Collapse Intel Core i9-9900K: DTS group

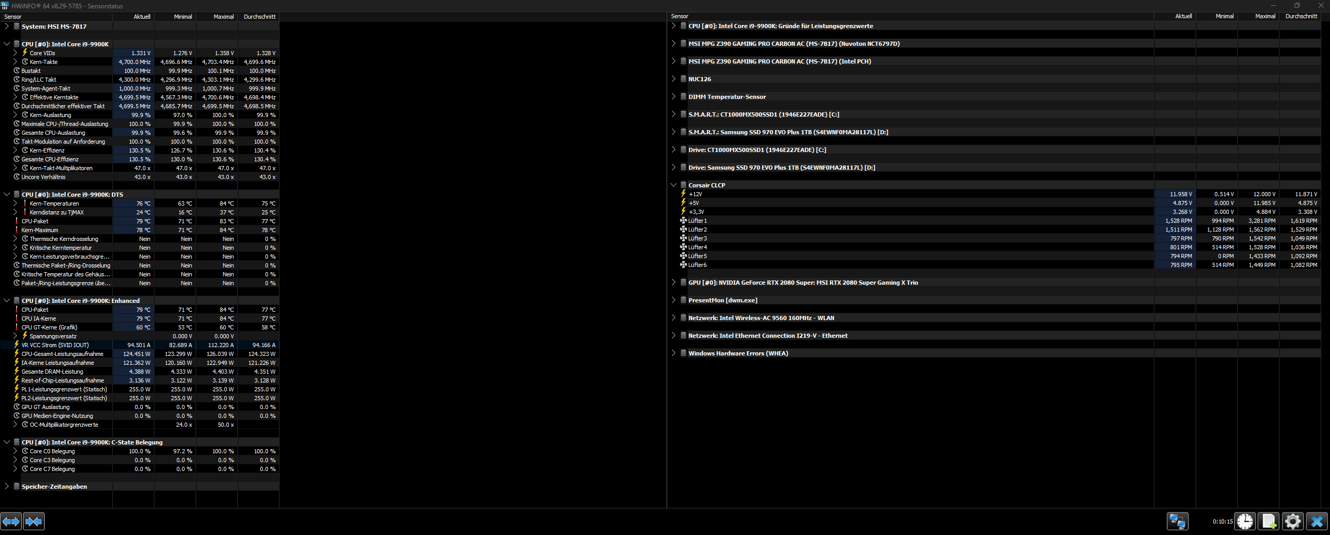click(7, 194)
